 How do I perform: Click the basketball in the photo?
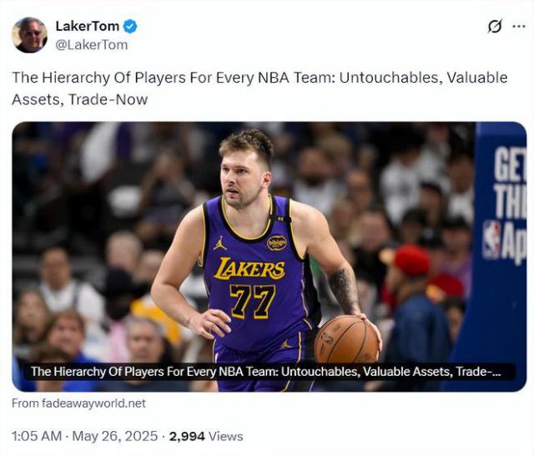coord(346,340)
